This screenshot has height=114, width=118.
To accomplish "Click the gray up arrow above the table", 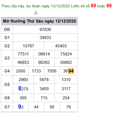I will [x=36, y=12].
